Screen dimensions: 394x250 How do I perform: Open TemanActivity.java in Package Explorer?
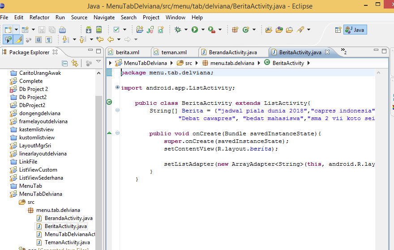tap(67, 242)
